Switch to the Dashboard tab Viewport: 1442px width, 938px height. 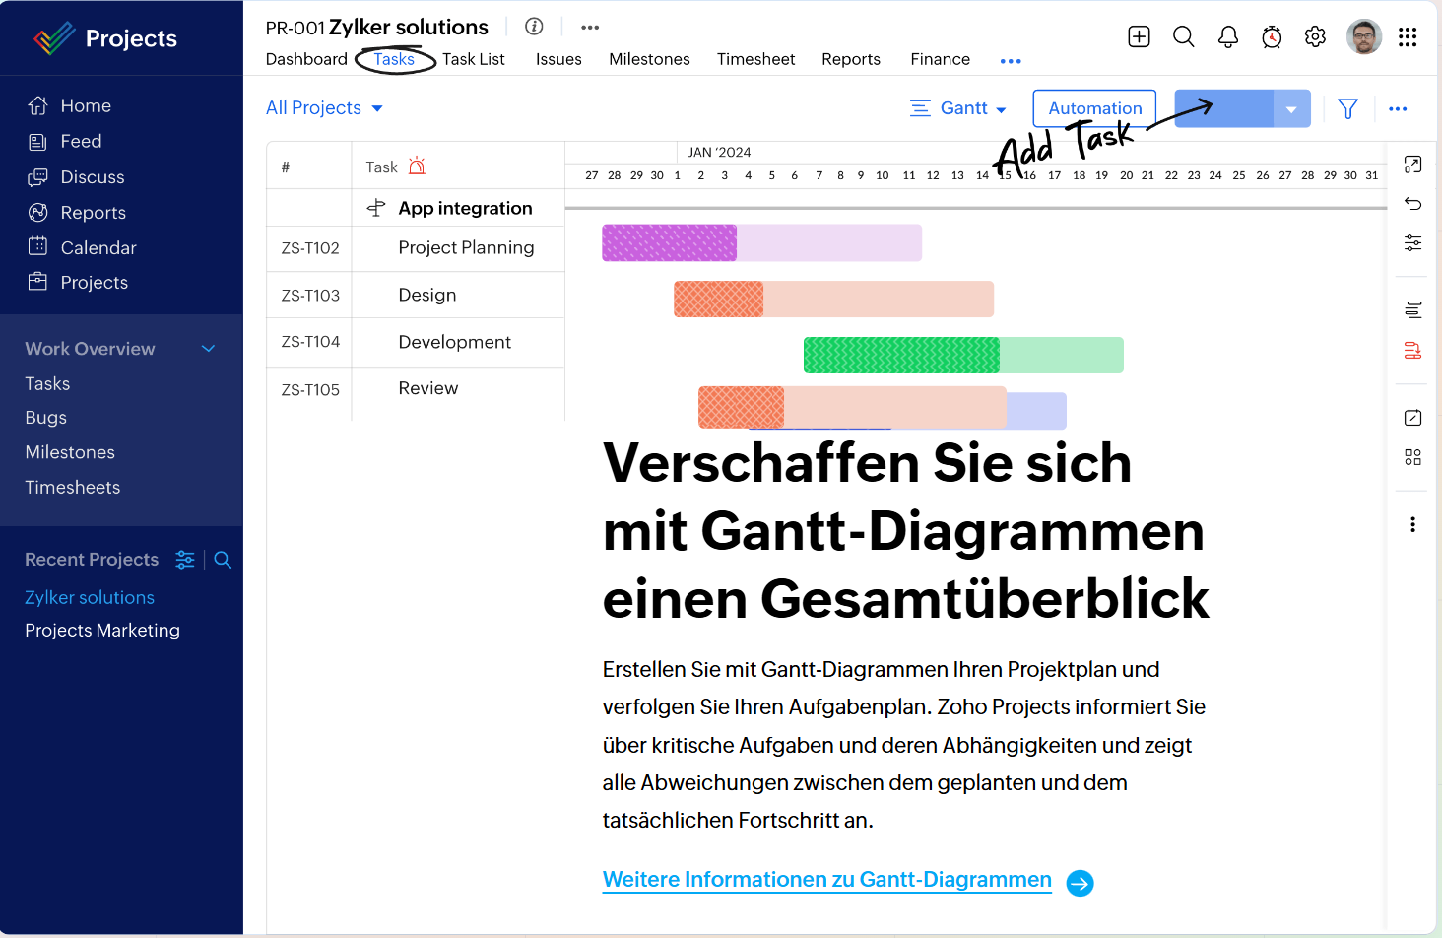click(306, 59)
